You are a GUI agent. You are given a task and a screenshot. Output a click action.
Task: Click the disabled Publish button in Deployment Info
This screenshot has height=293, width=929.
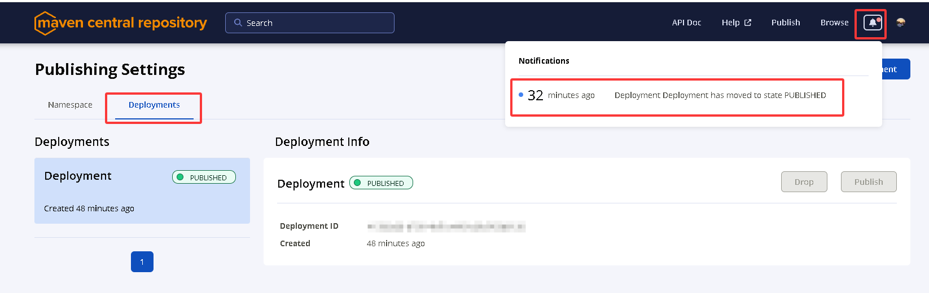869,181
